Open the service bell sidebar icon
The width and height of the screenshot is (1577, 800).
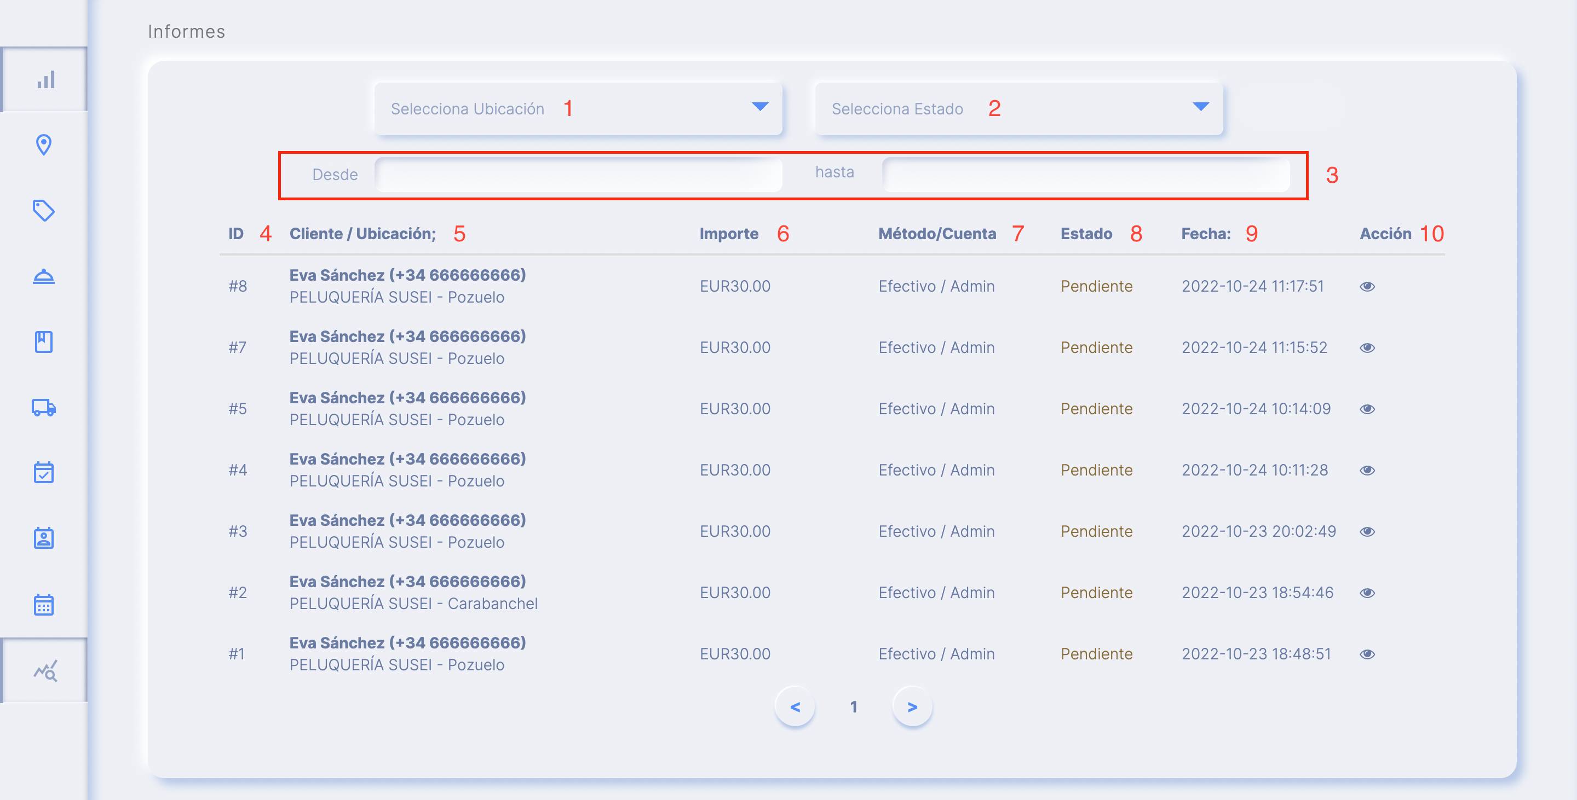(x=43, y=276)
